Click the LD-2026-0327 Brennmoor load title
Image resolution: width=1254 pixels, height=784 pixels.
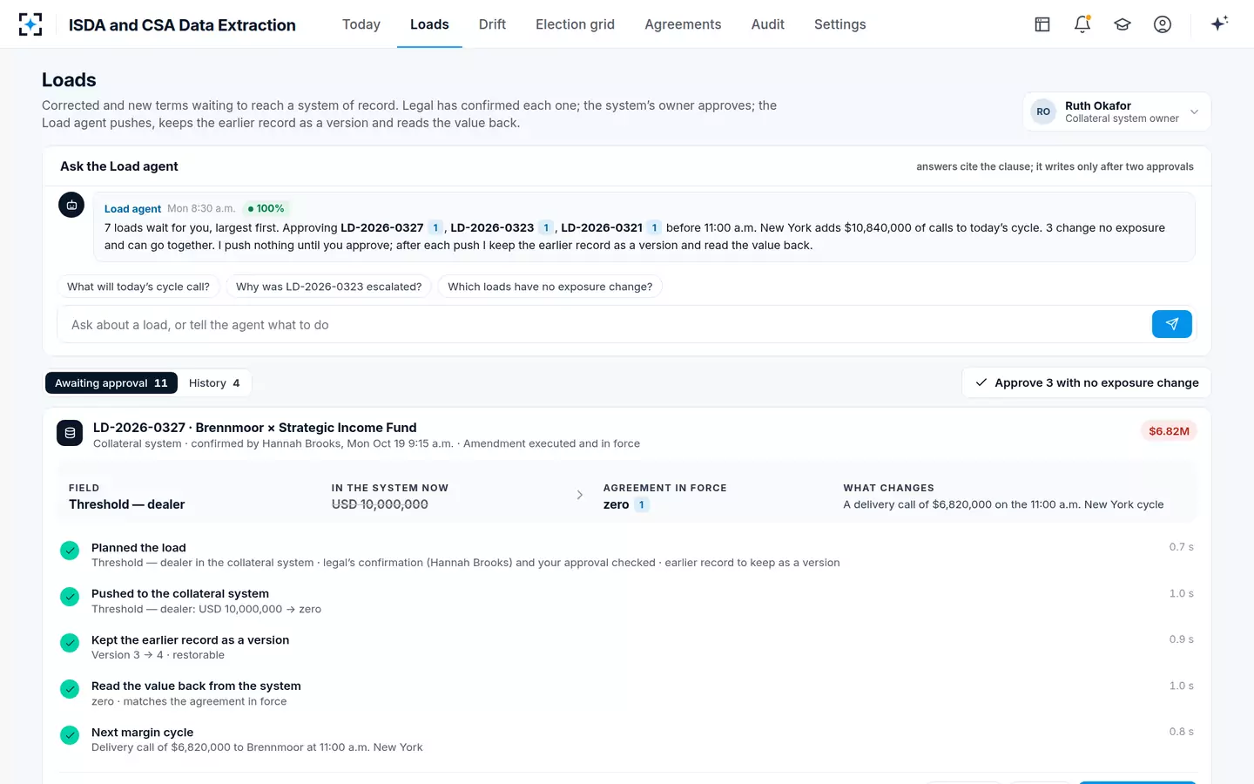point(255,428)
